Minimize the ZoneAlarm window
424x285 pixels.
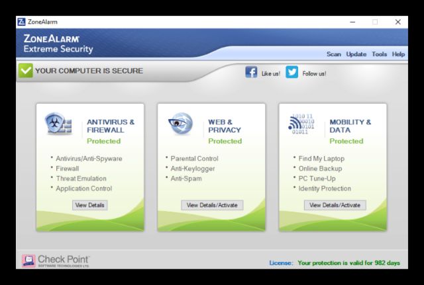(352, 22)
